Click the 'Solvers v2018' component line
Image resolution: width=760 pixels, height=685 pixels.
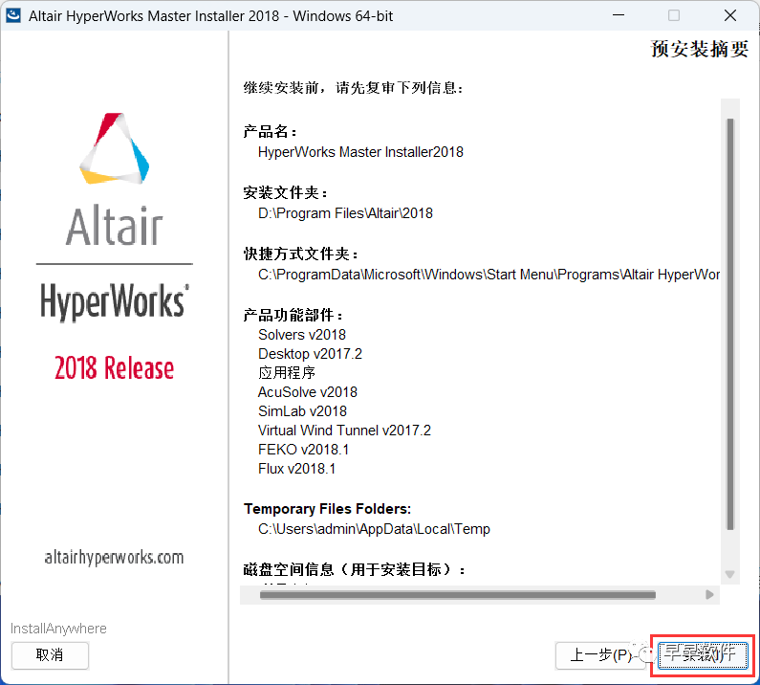[x=302, y=335]
